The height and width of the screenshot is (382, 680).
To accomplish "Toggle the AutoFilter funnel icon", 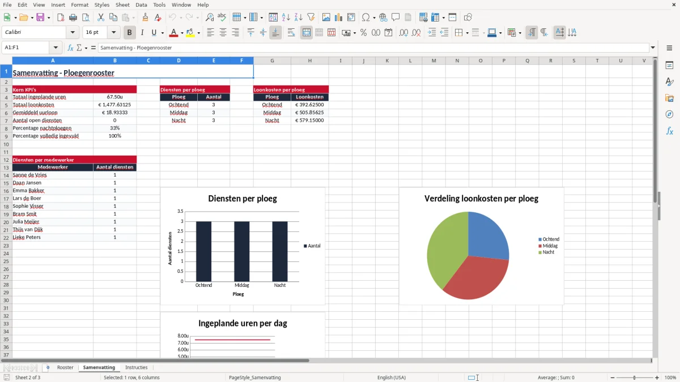I will tap(311, 18).
